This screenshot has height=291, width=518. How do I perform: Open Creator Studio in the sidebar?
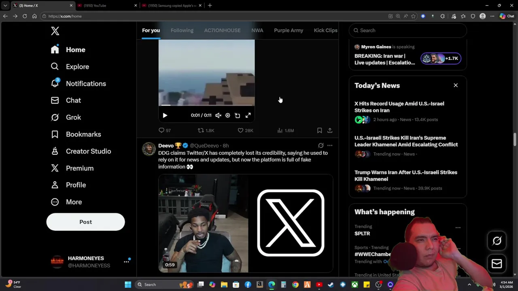[x=81, y=151]
